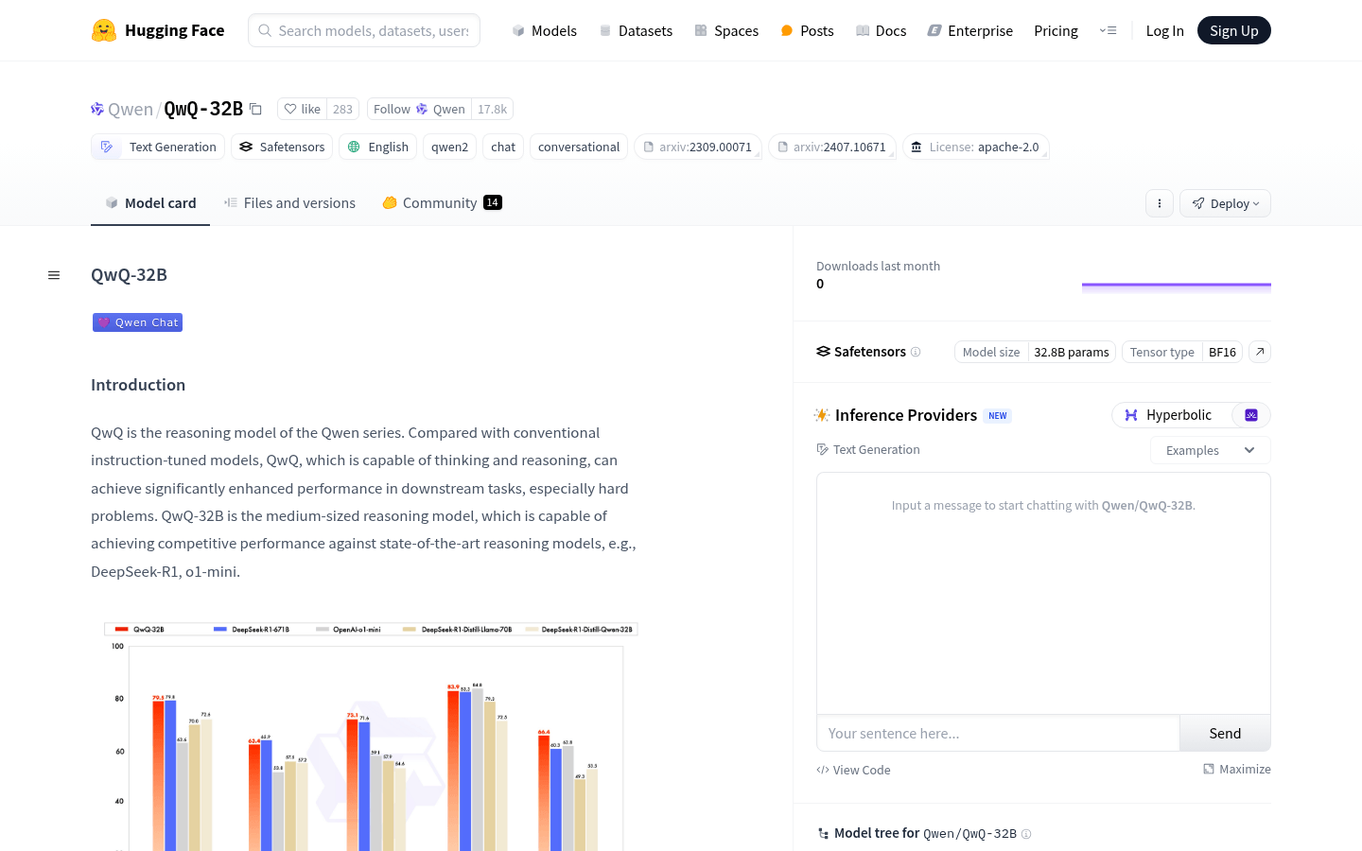Viewport: 1362px width, 851px height.
Task: Select the qwen2 tag
Action: [x=449, y=147]
